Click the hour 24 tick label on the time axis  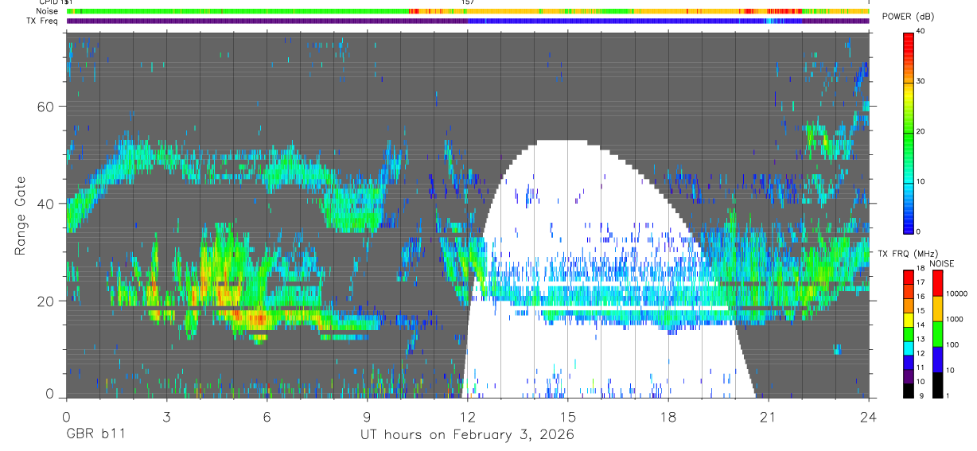click(868, 416)
